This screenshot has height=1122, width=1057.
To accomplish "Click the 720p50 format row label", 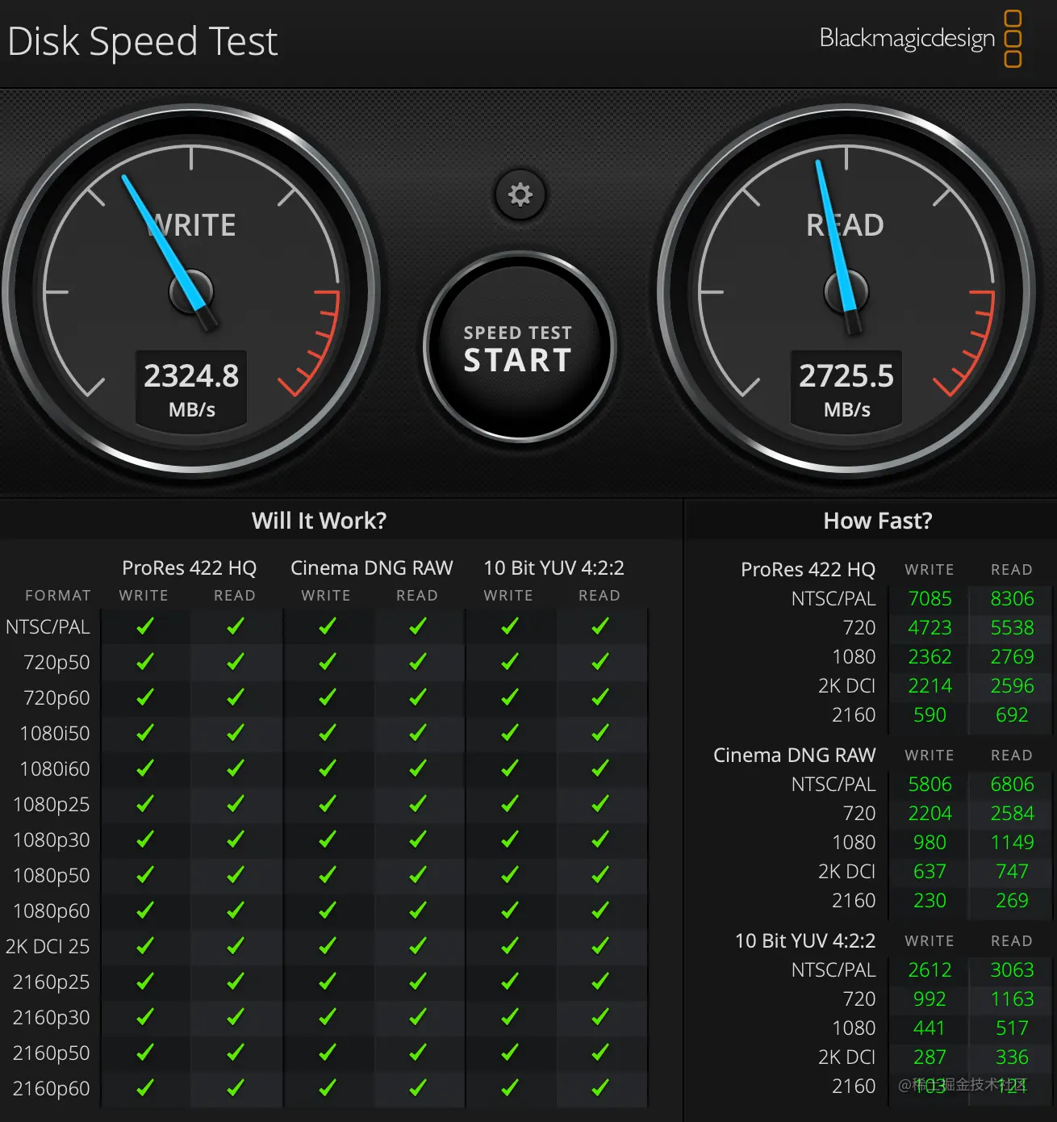I will [56, 663].
